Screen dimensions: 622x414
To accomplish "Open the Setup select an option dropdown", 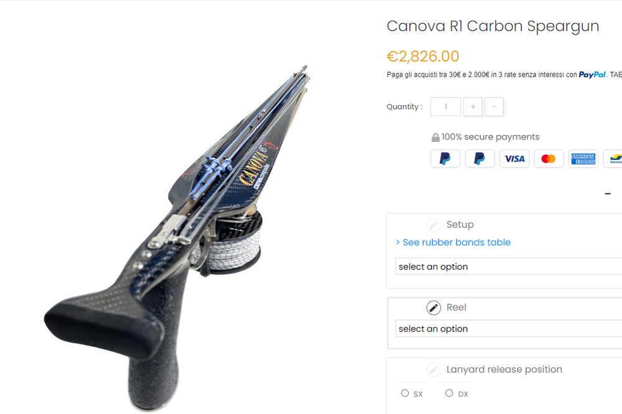I will 509,266.
